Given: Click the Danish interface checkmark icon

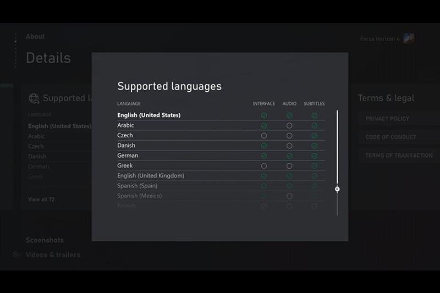Looking at the screenshot, I should pos(264,146).
